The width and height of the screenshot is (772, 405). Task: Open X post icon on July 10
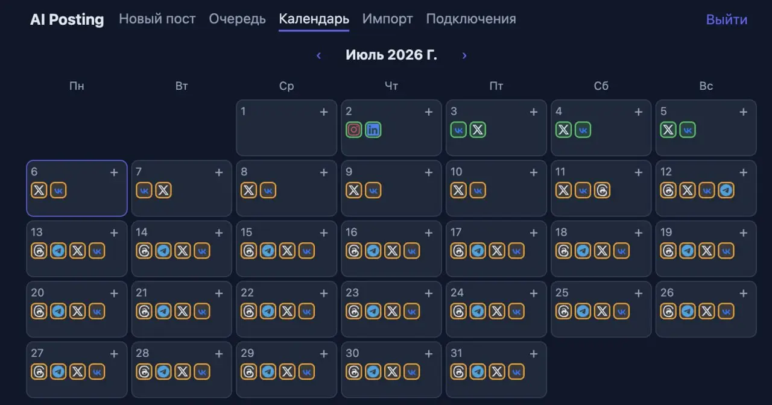(459, 190)
